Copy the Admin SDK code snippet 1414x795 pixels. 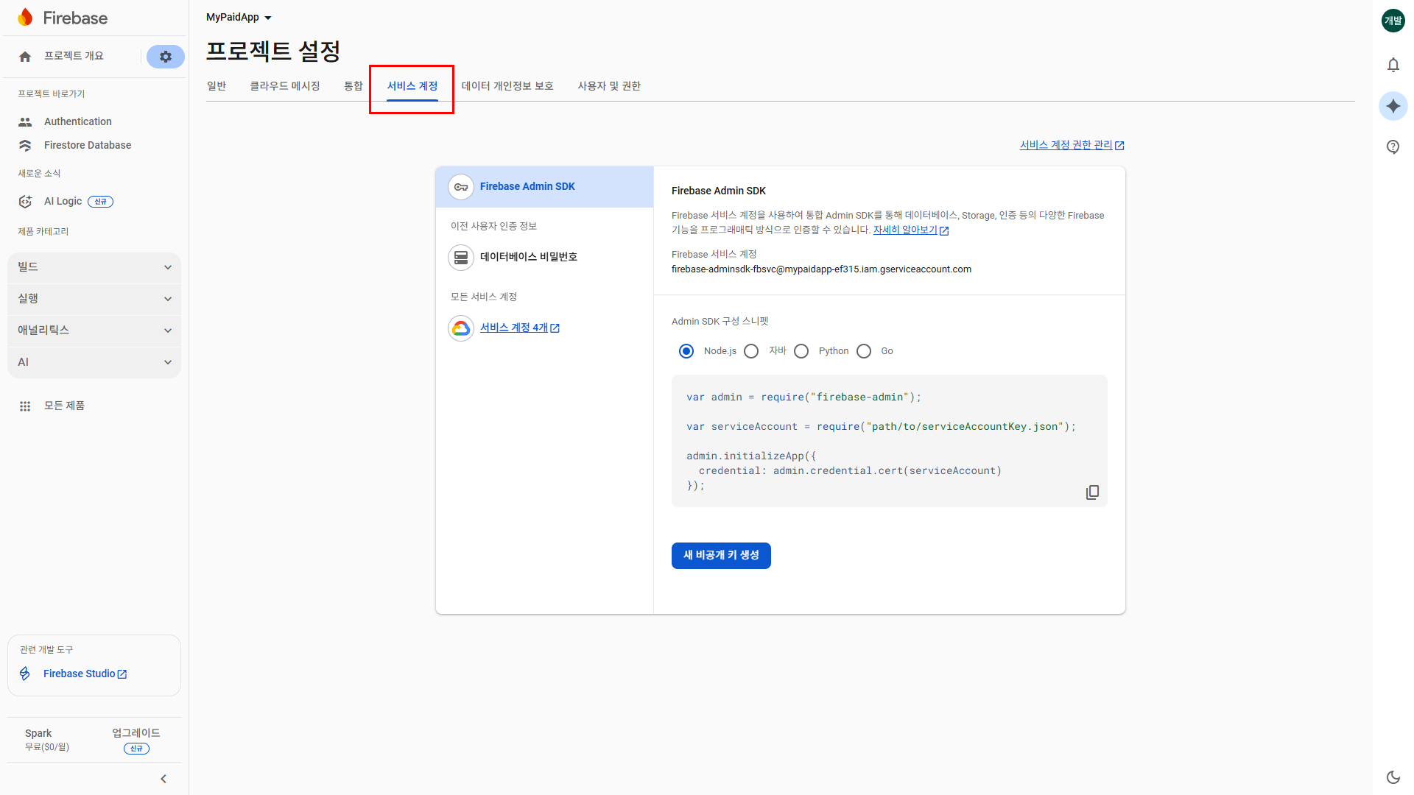pos(1092,492)
